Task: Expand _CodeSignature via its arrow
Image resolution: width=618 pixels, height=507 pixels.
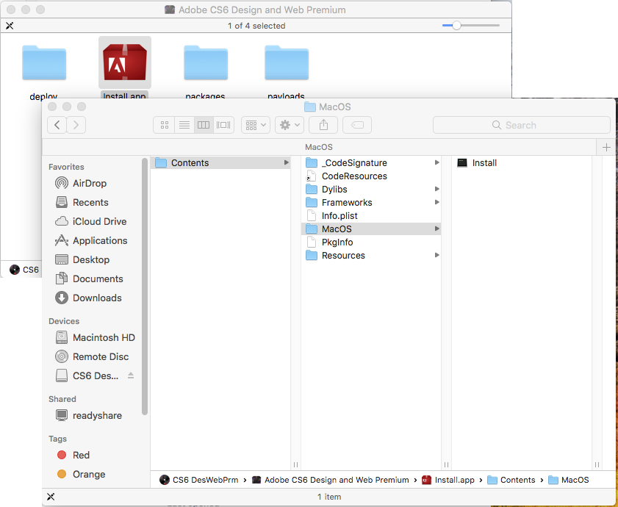Action: click(x=436, y=162)
